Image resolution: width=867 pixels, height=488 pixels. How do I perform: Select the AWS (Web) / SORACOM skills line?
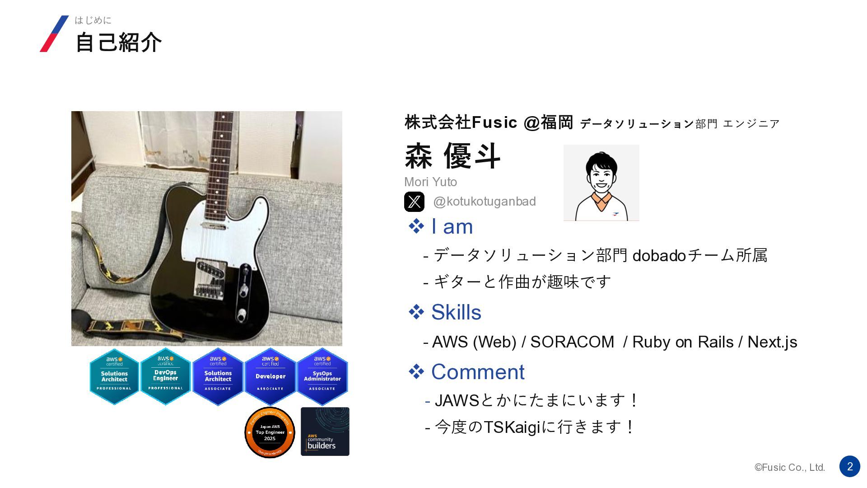coord(611,342)
